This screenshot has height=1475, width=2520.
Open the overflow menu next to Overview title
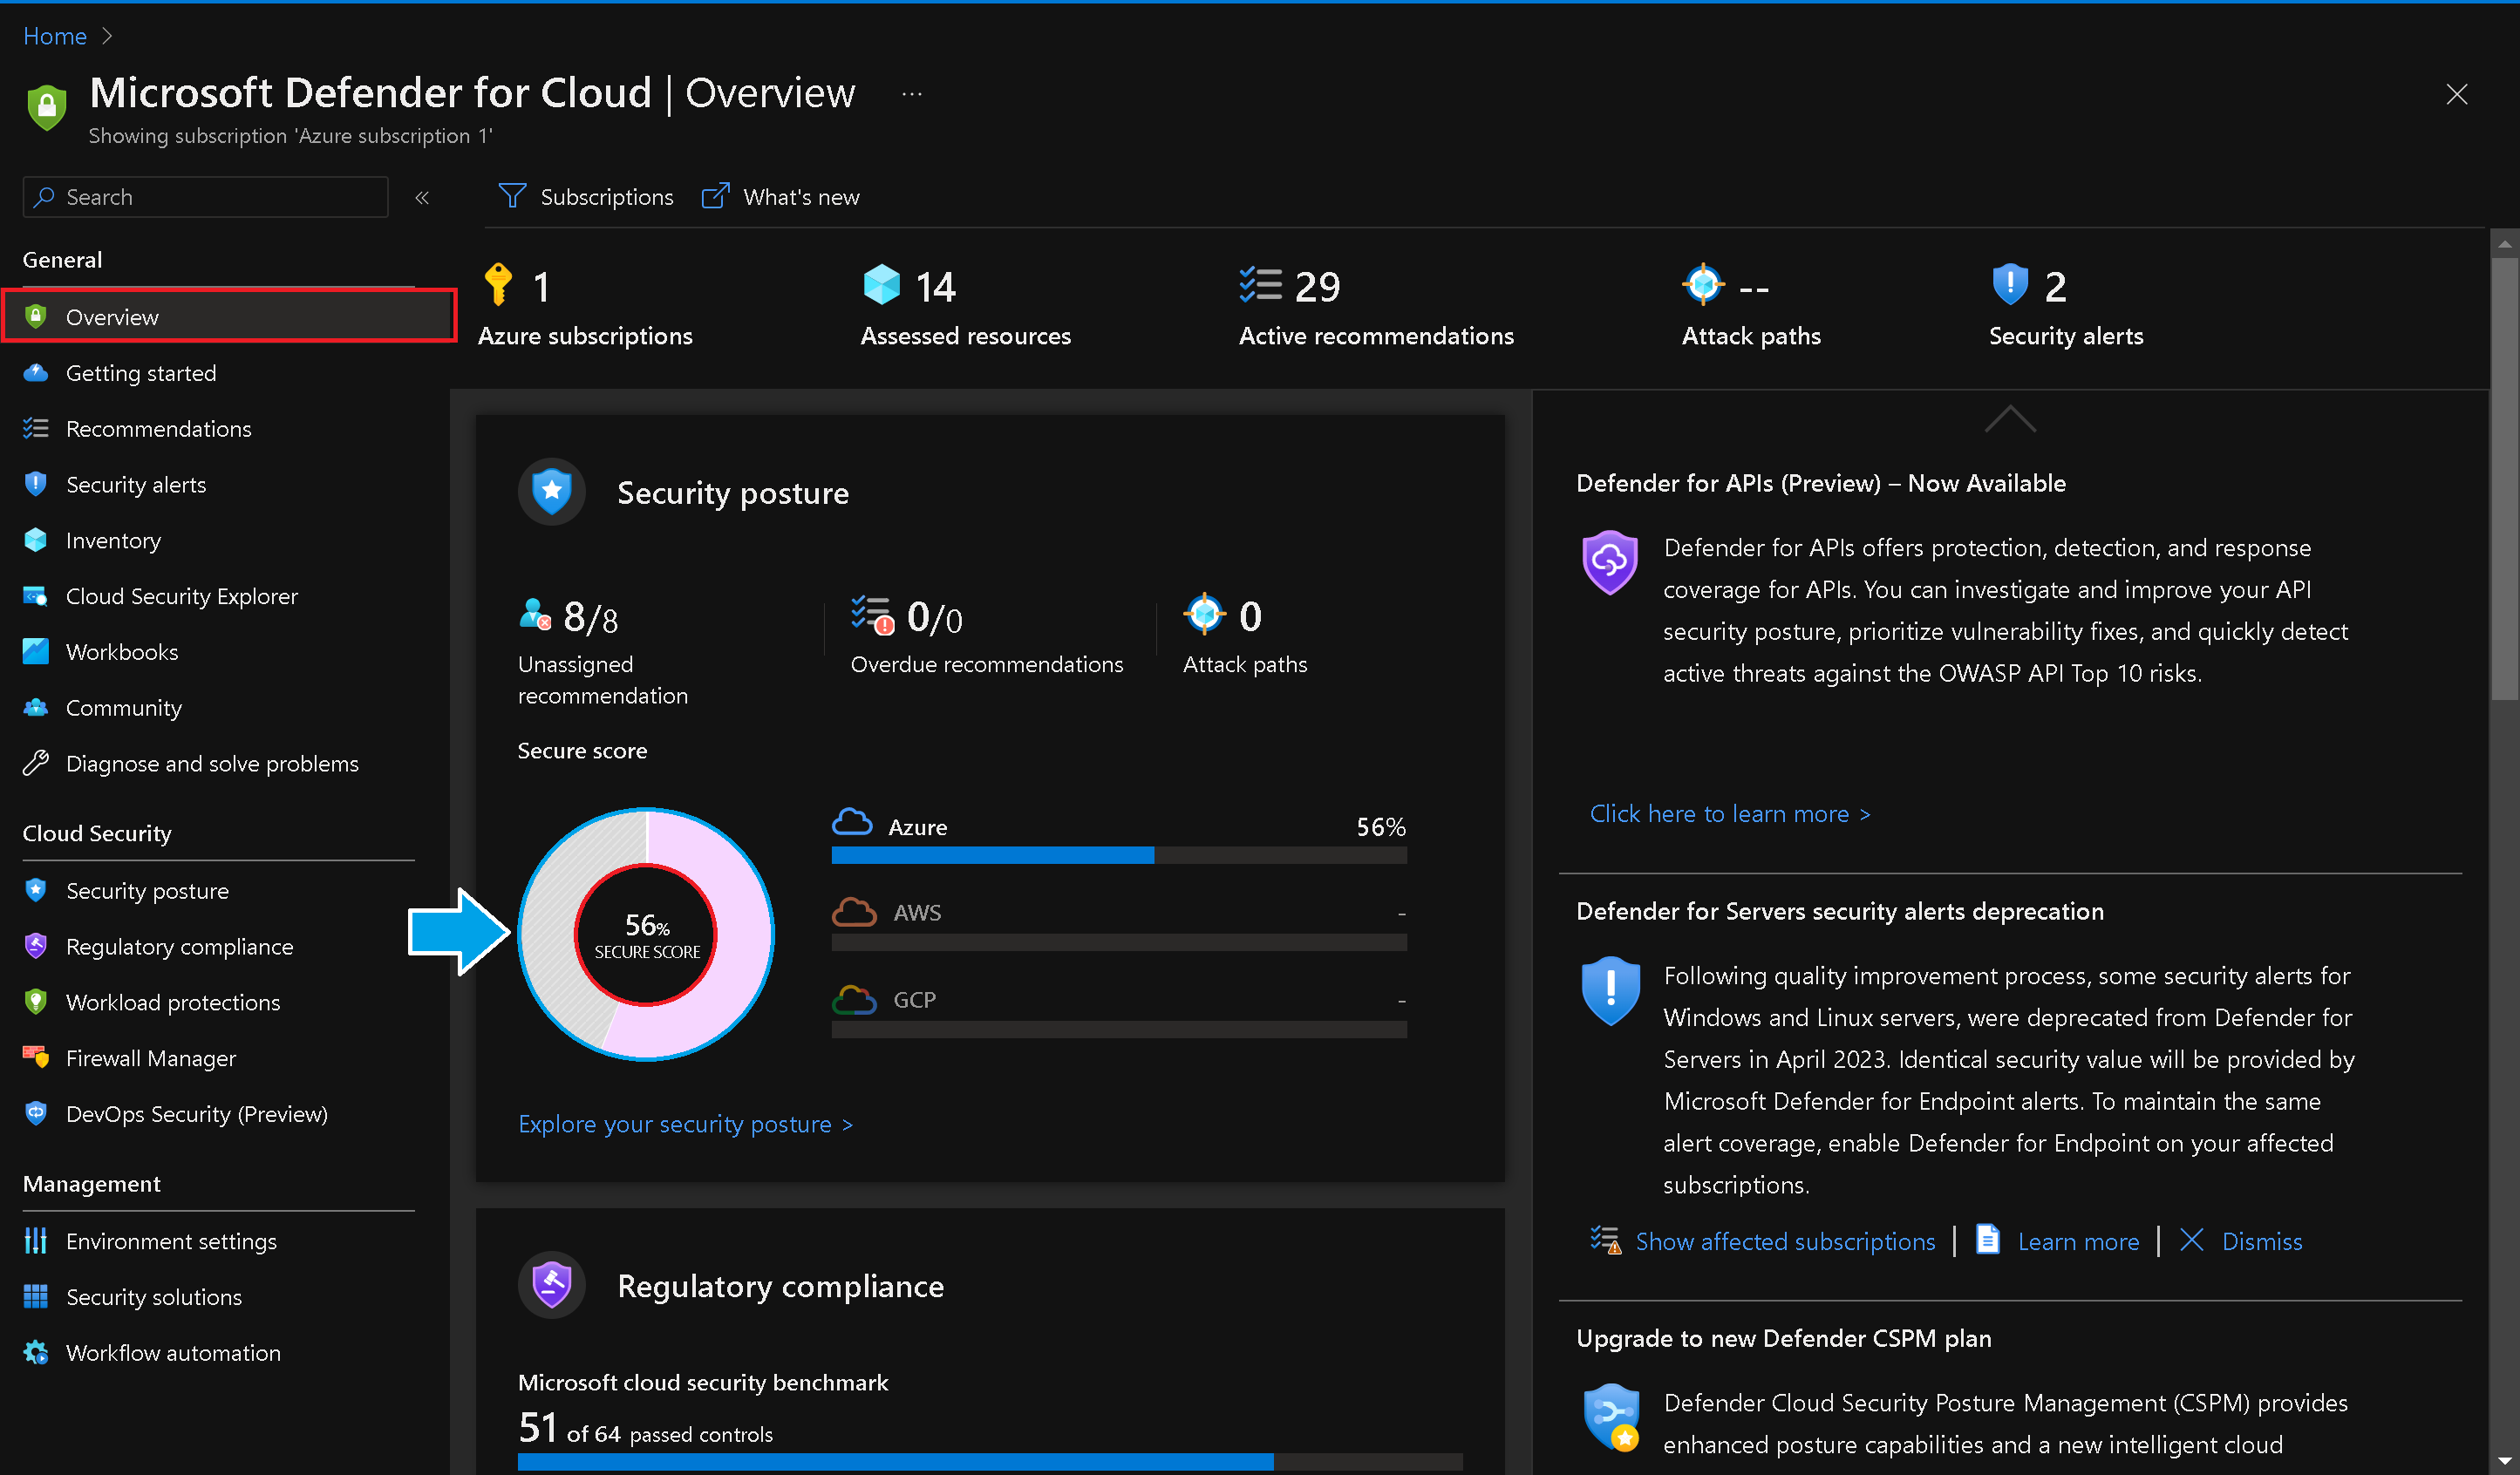[911, 93]
